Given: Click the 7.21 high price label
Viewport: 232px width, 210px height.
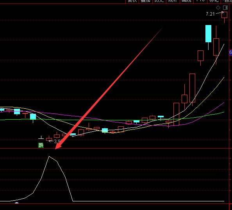Looking at the screenshot, I should [x=210, y=14].
